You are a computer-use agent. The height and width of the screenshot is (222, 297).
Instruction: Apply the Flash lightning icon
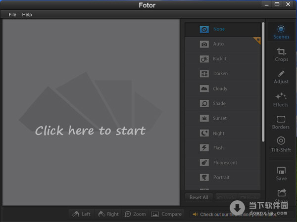pos(204,148)
